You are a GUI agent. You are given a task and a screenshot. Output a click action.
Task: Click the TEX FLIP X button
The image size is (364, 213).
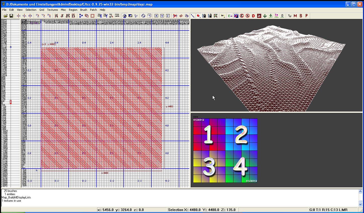[100, 16]
